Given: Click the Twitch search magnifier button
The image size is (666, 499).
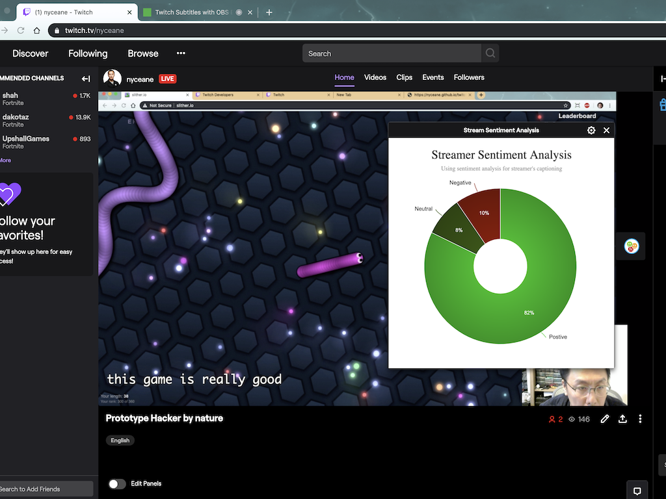Looking at the screenshot, I should (x=490, y=53).
